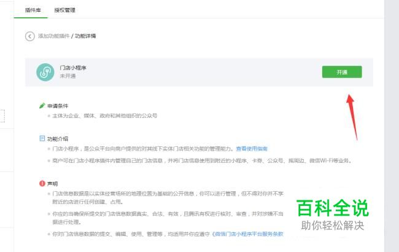Click the 门店小程序 title text
Viewport: 399px width, 252px height.
point(73,68)
